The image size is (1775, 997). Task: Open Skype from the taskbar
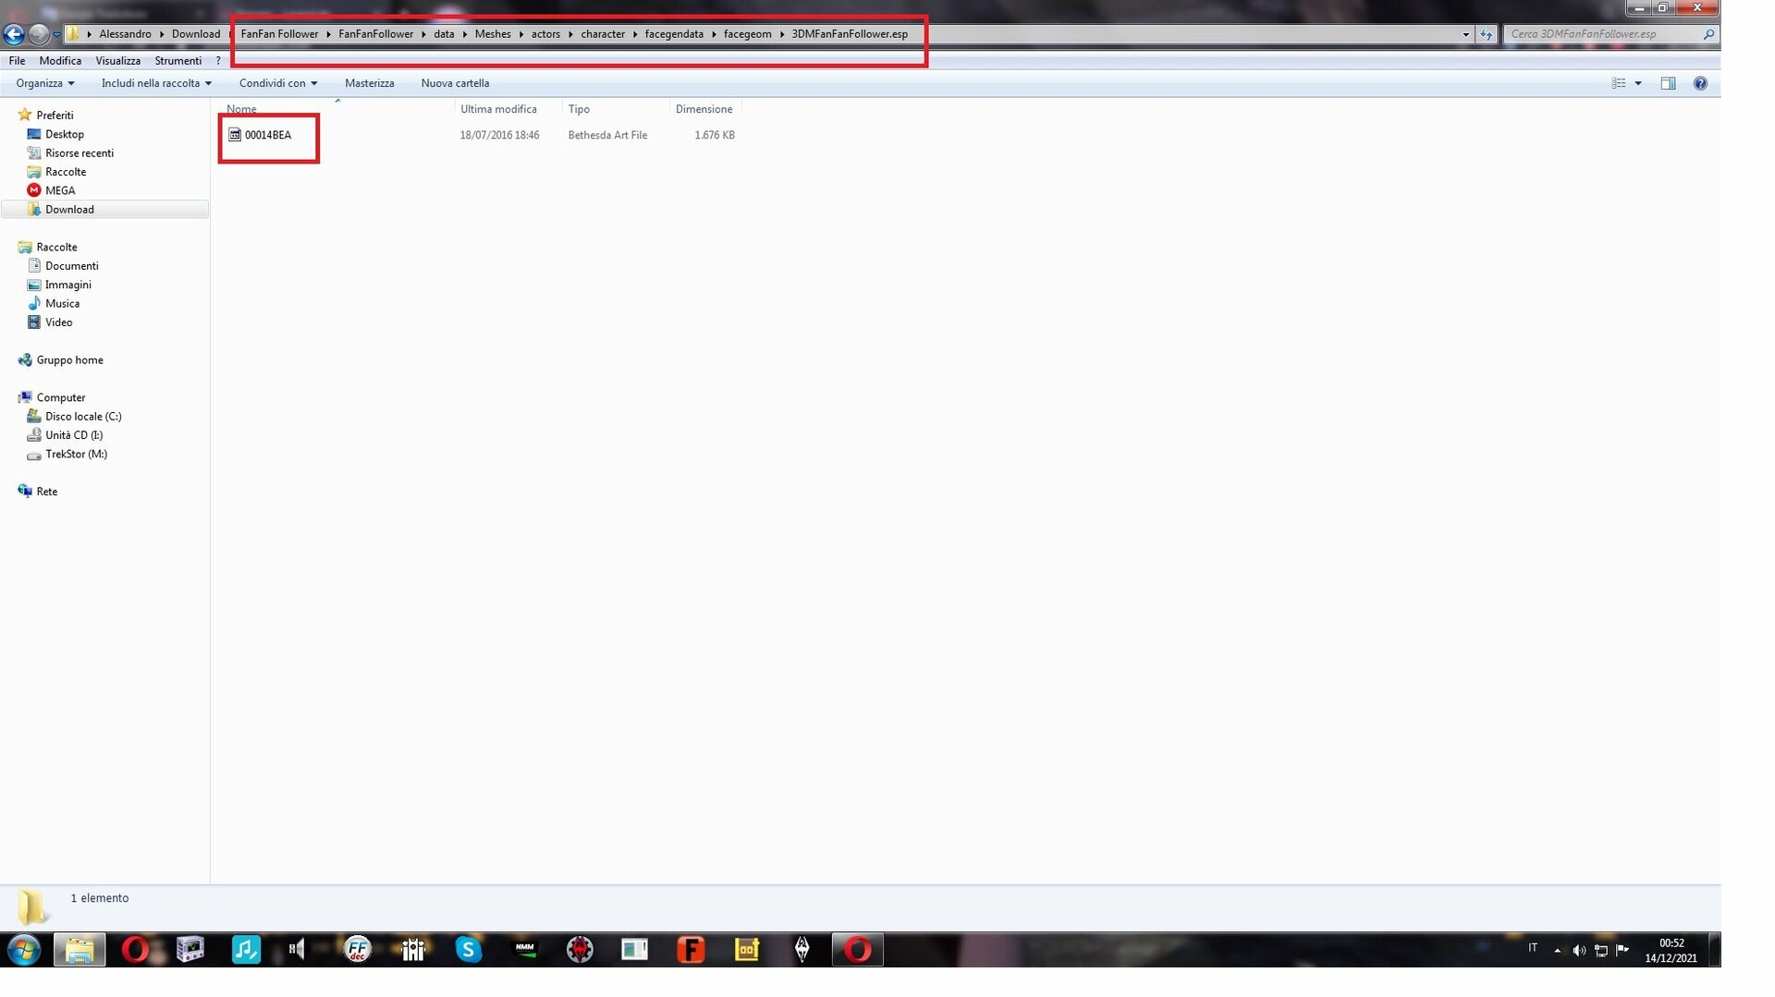coord(469,949)
